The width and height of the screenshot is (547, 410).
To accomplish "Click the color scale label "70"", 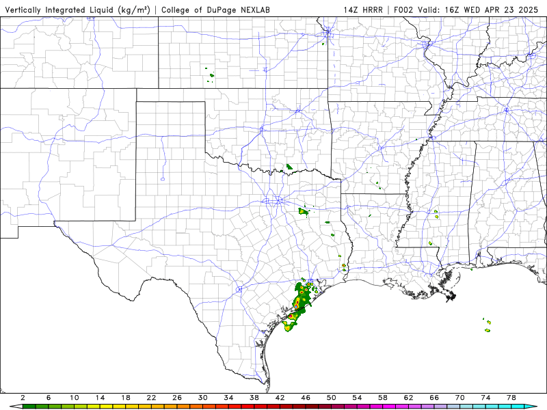I will tap(459, 398).
